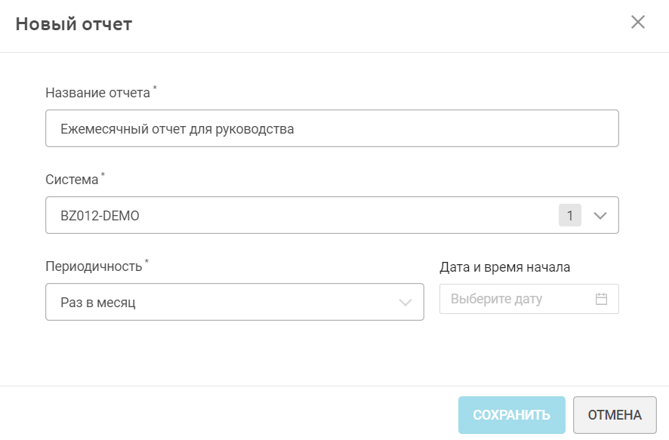Click the selected value BZ012-DEMO
This screenshot has width=669, height=440.
[100, 216]
